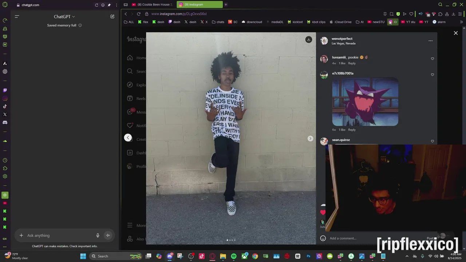Open the kickbot bookmark
466x262 pixels.
295,22
